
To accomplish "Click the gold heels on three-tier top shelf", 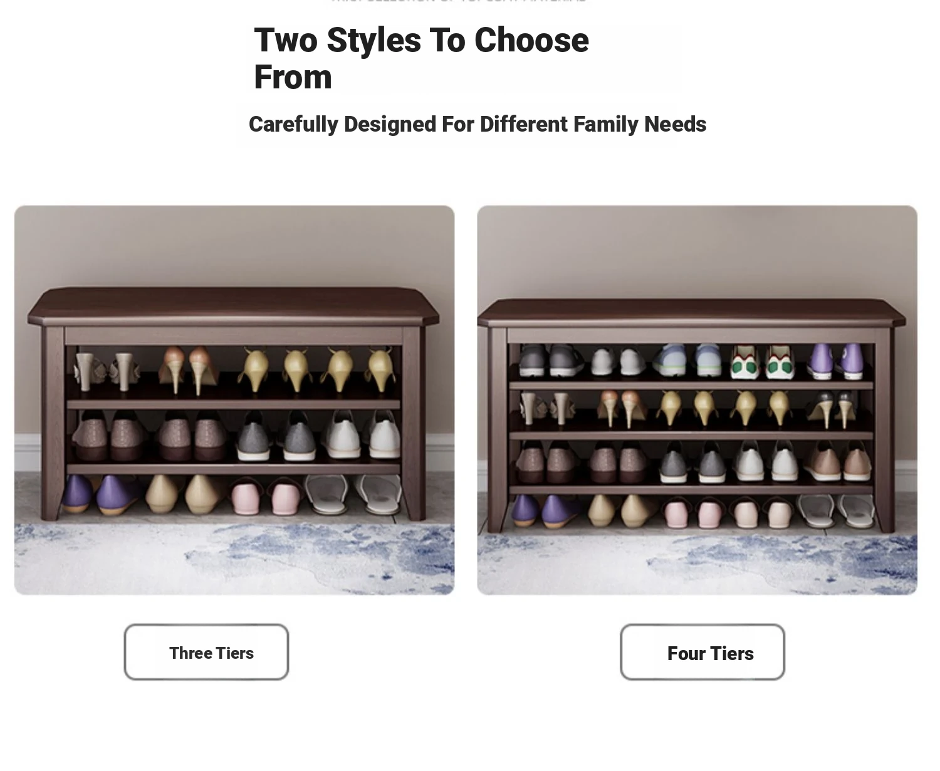I will (x=316, y=369).
